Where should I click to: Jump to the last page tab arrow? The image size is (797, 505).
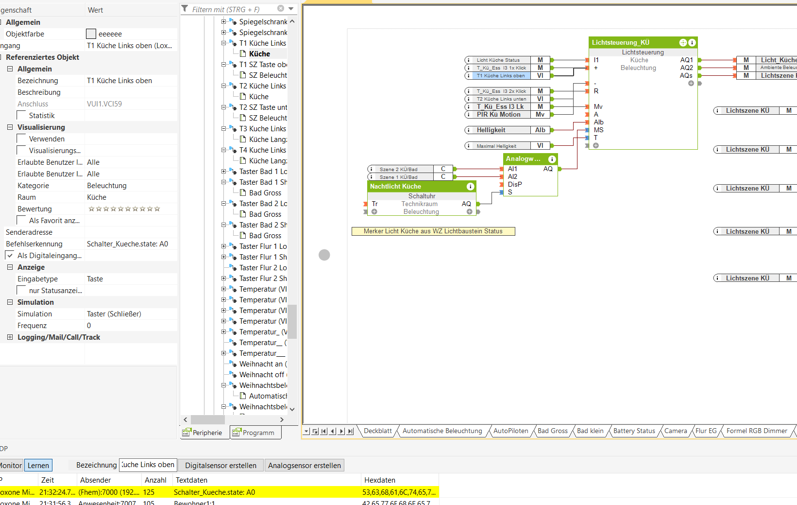pos(351,431)
